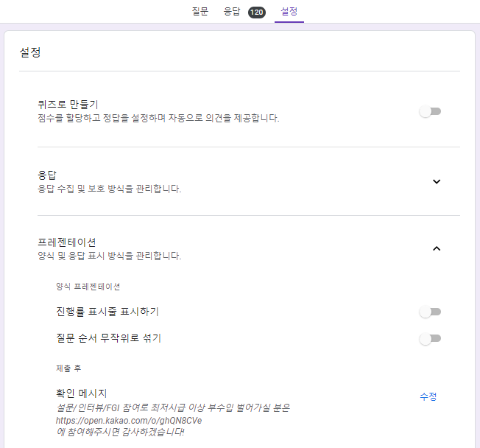Enable the 퀴즈로 만들기 toggle
The width and height of the screenshot is (480, 448).
click(x=430, y=111)
